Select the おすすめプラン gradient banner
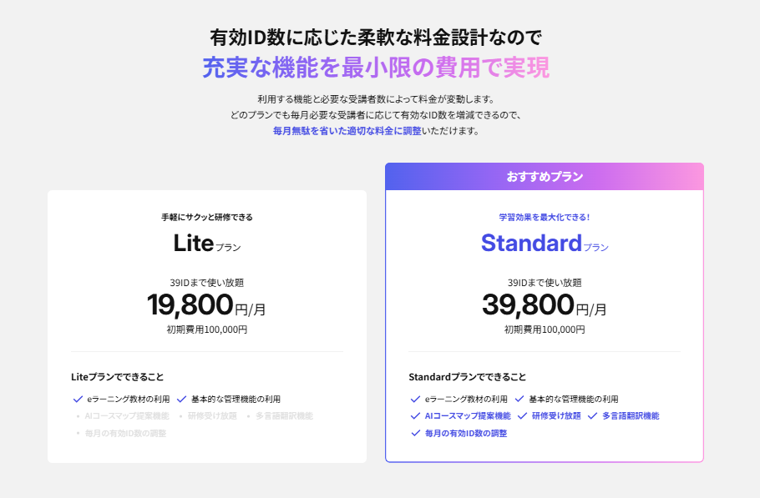 click(x=545, y=177)
